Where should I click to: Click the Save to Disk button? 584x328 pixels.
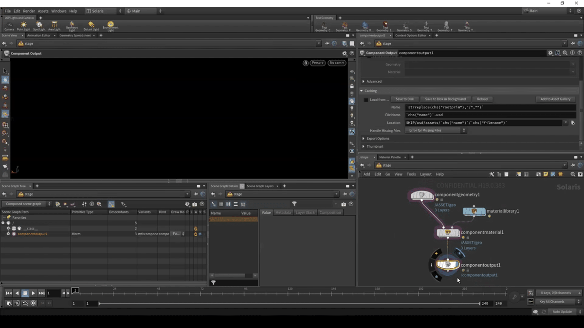coord(404,99)
